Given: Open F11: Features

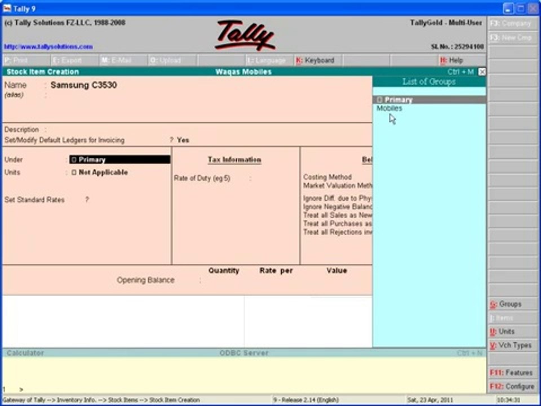Looking at the screenshot, I should pos(513,373).
